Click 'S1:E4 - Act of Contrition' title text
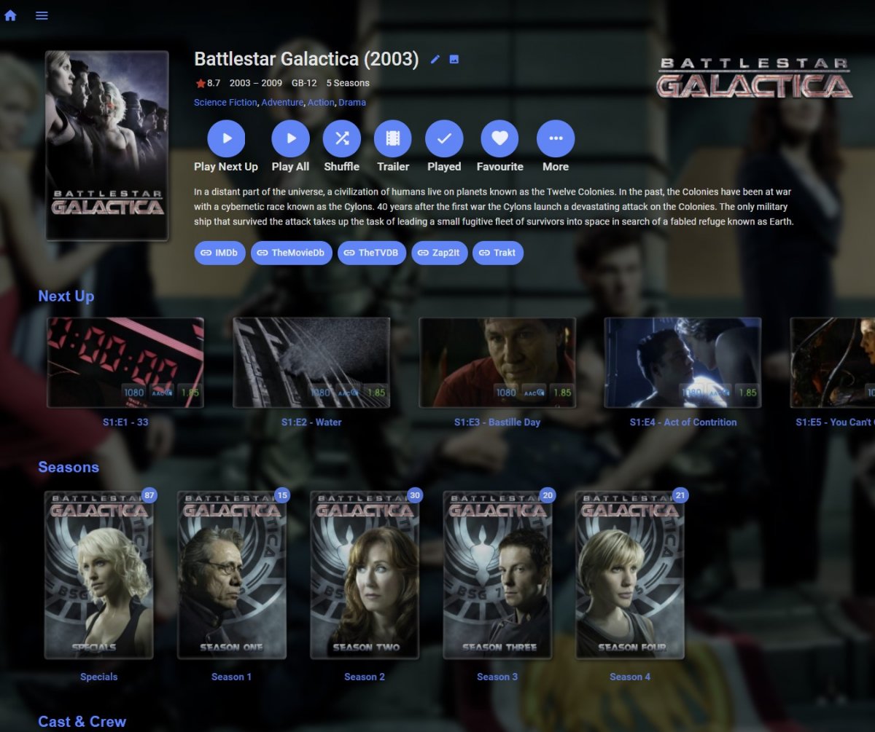875x732 pixels. coord(683,422)
